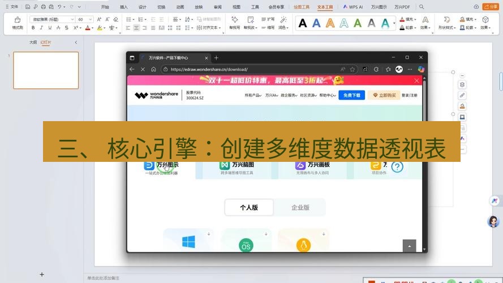Align text left
Image resolution: width=503 pixels, height=283 pixels.
(x=128, y=28)
